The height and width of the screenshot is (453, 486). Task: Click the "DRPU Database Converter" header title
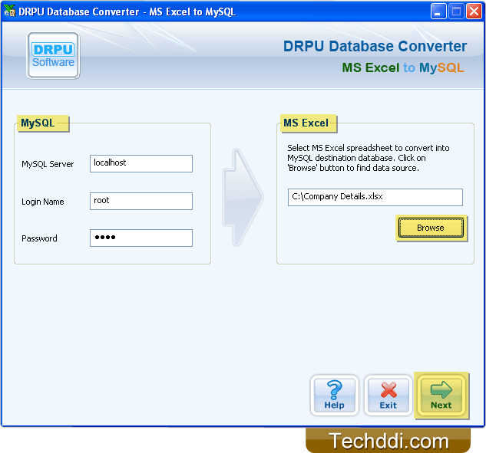(375, 46)
